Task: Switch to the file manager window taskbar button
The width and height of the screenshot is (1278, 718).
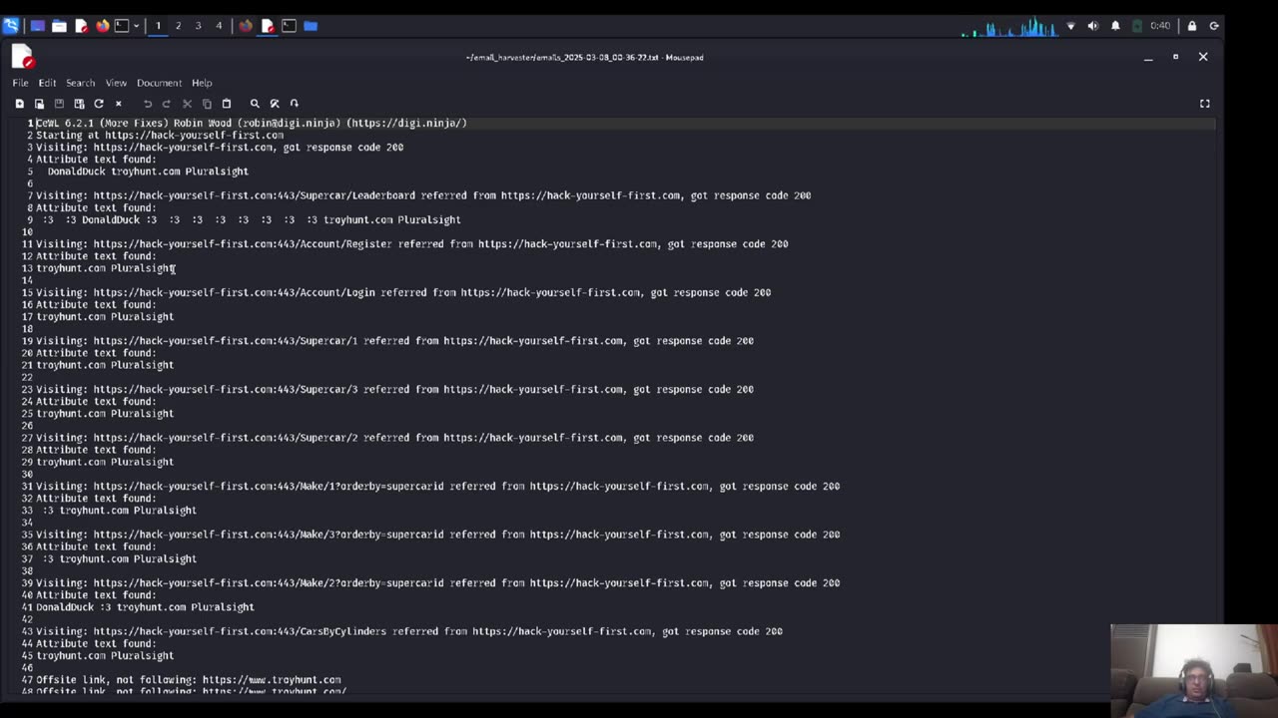Action: 311,26
